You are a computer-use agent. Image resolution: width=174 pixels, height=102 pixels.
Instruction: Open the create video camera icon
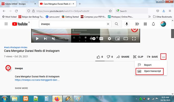[137, 24]
